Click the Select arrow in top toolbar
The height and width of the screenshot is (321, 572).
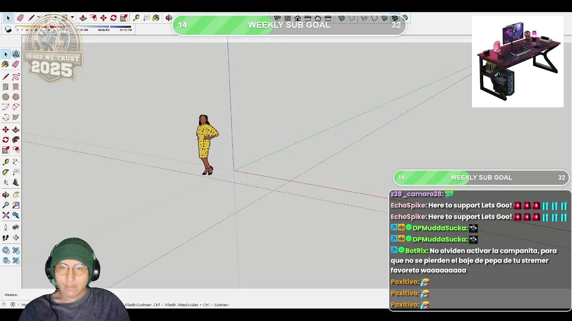point(8,18)
